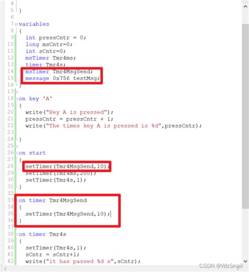
Task: Click on line number 22
Action: (11, 125)
